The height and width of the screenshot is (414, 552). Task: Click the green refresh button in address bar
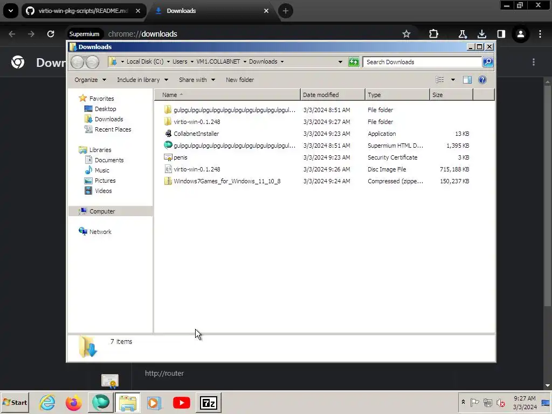[354, 62]
